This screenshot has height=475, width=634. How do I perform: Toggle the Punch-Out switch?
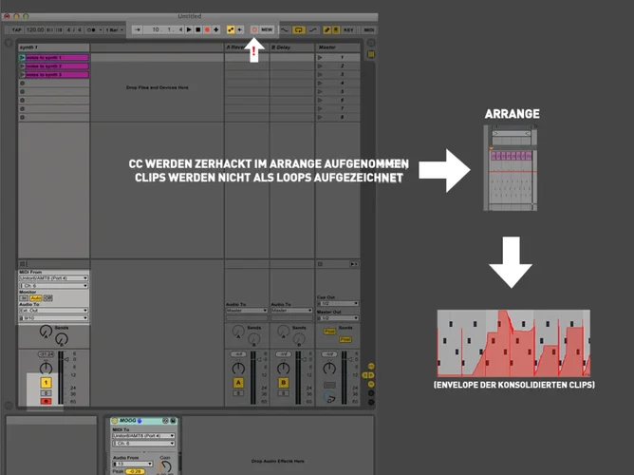[x=312, y=29]
